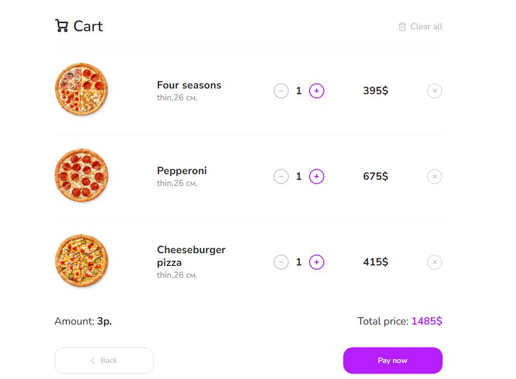Screen dimensions: 516x379
Task: Decrease Four seasons quantity with minus icon
Action: pyautogui.click(x=281, y=91)
